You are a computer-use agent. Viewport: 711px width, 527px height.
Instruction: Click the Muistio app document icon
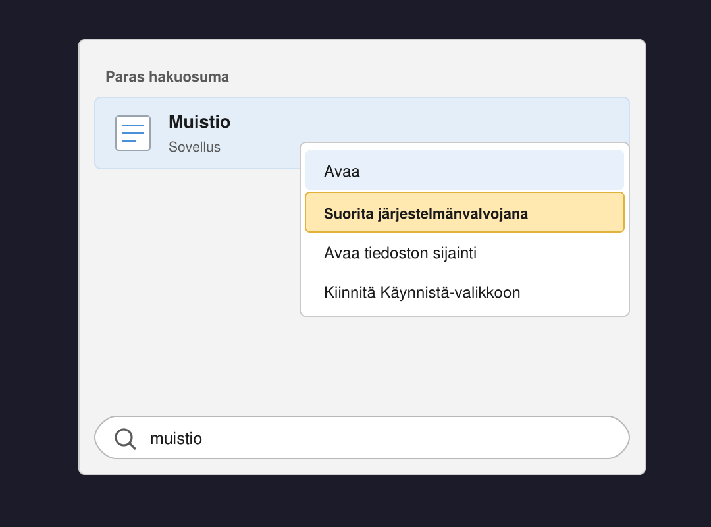(x=133, y=133)
